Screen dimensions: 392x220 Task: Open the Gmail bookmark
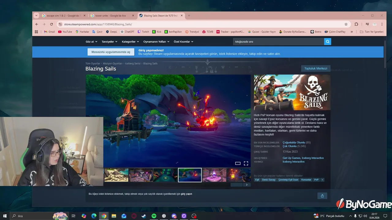(49, 32)
